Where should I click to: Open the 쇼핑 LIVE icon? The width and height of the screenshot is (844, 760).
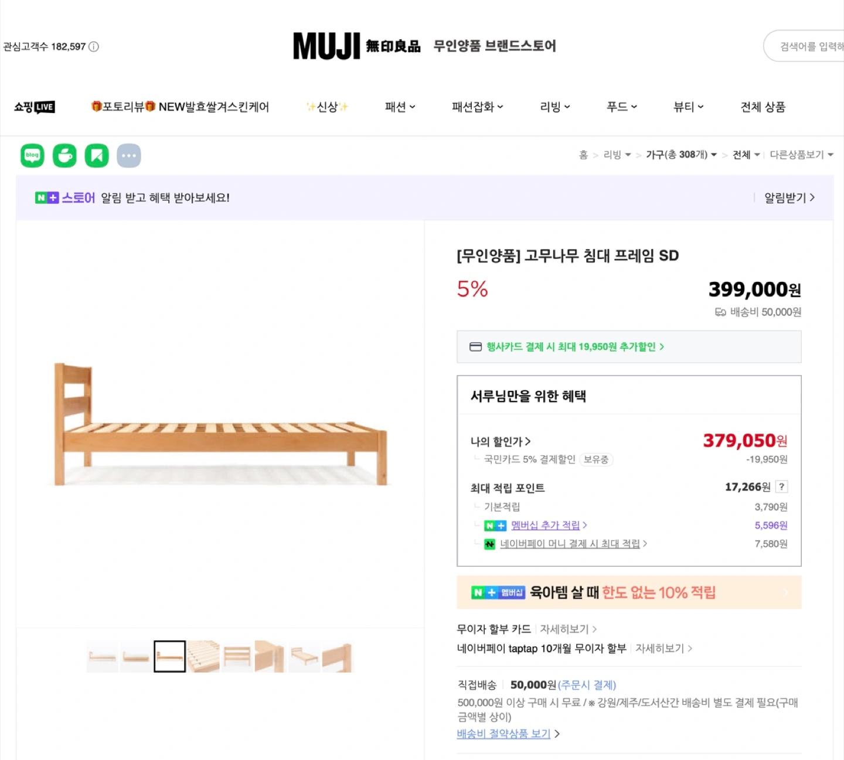35,107
